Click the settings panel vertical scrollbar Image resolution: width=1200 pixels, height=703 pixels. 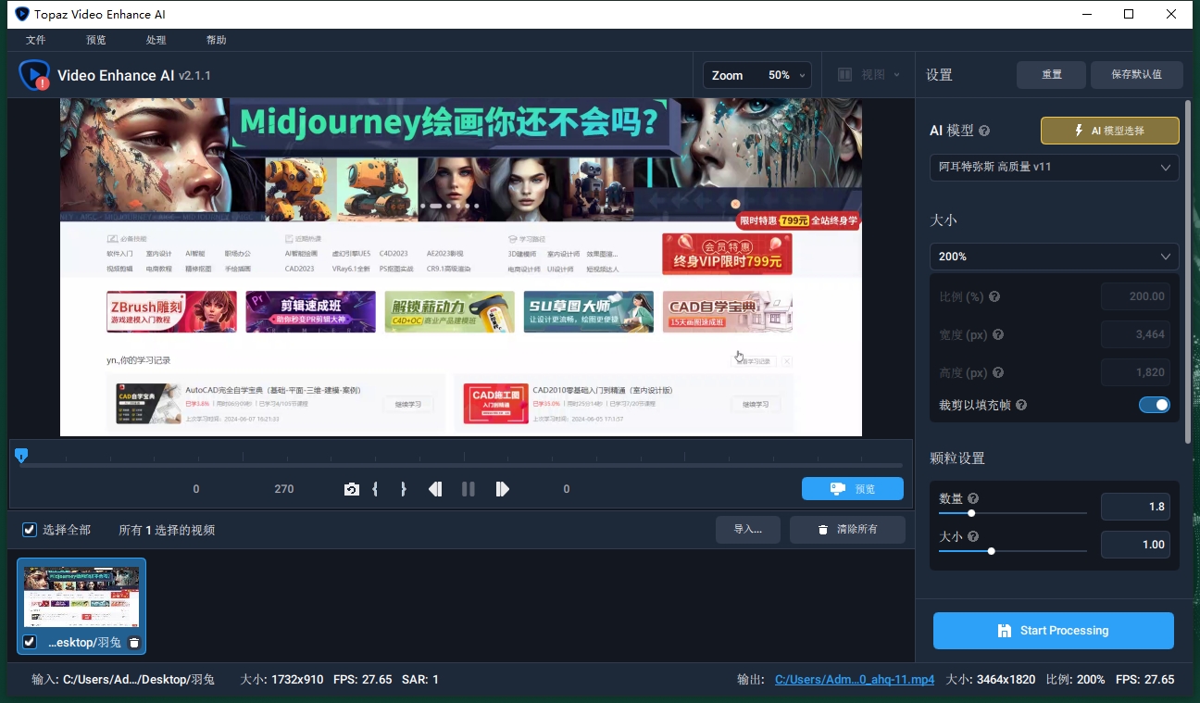[1188, 270]
